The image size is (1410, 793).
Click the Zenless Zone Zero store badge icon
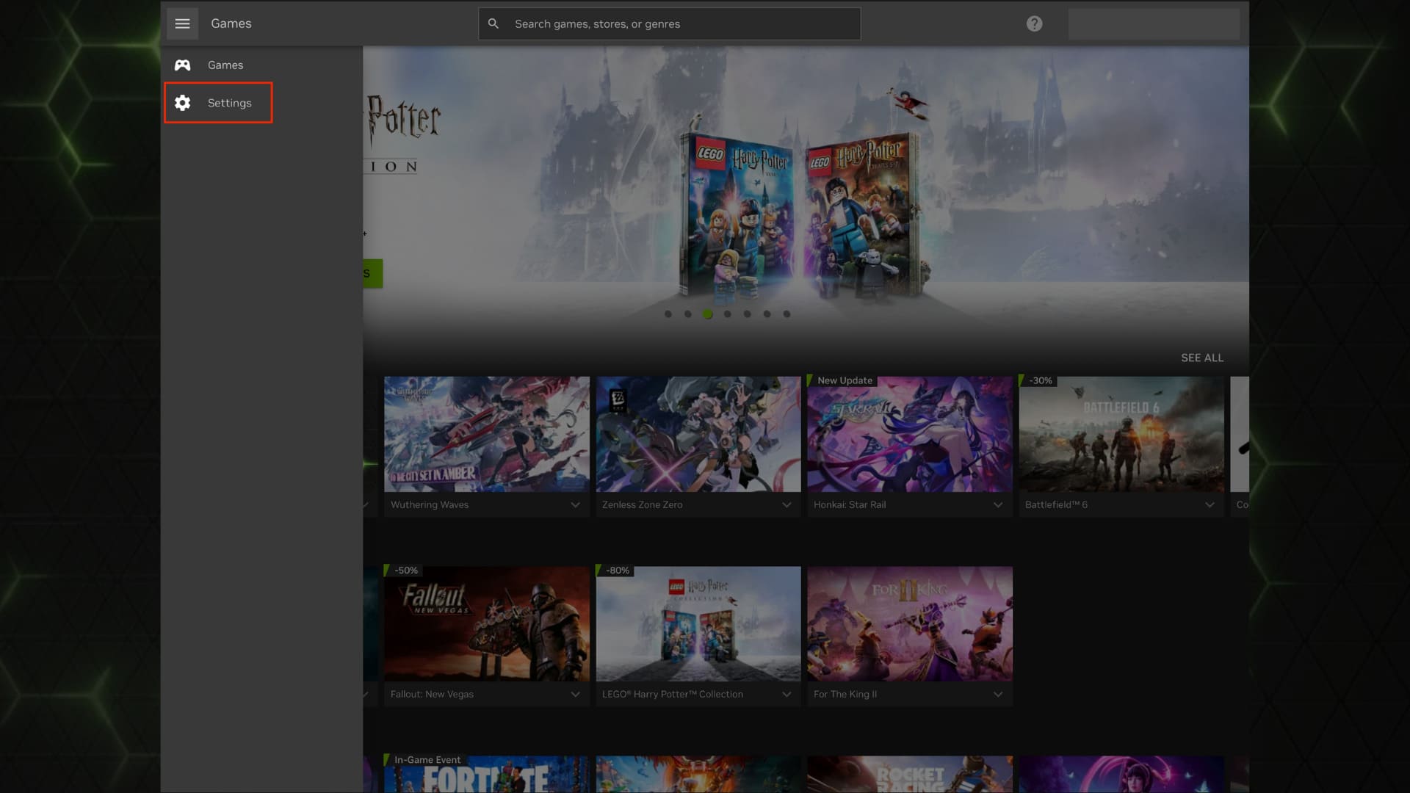pos(618,399)
